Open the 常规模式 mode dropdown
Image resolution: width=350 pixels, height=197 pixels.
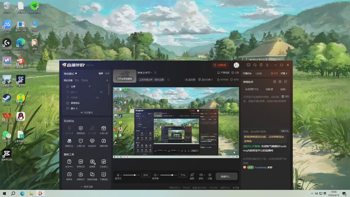point(70,74)
